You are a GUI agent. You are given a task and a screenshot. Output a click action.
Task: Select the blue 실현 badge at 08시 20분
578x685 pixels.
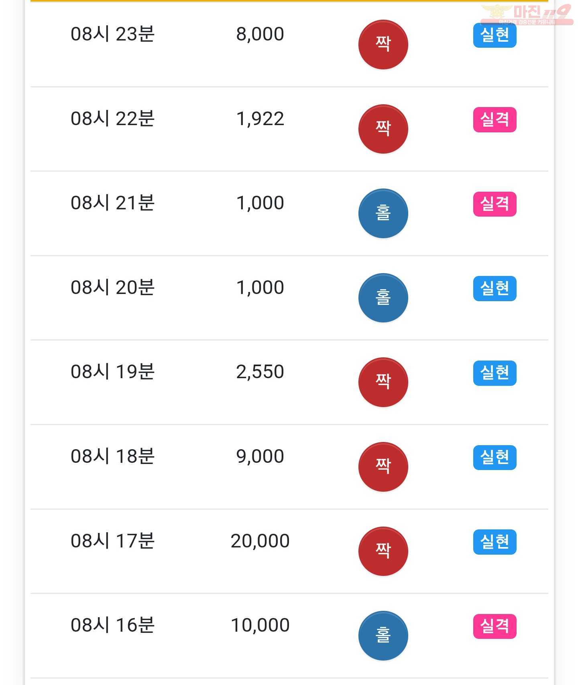[x=495, y=288]
